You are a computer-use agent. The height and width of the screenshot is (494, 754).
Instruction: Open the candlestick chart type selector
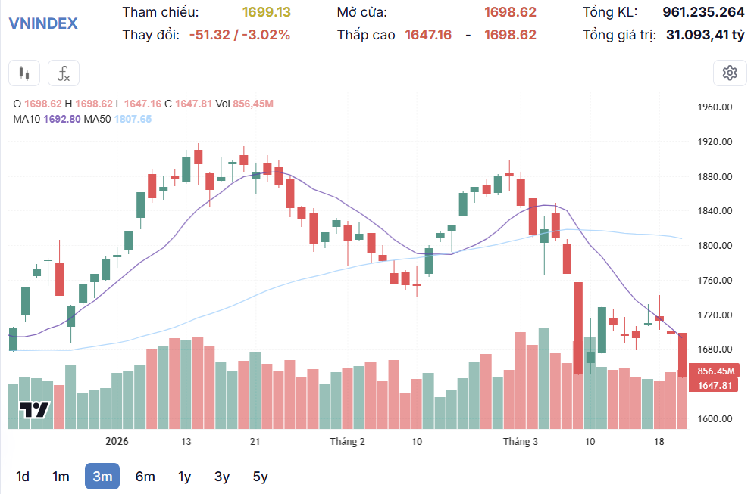[x=23, y=73]
